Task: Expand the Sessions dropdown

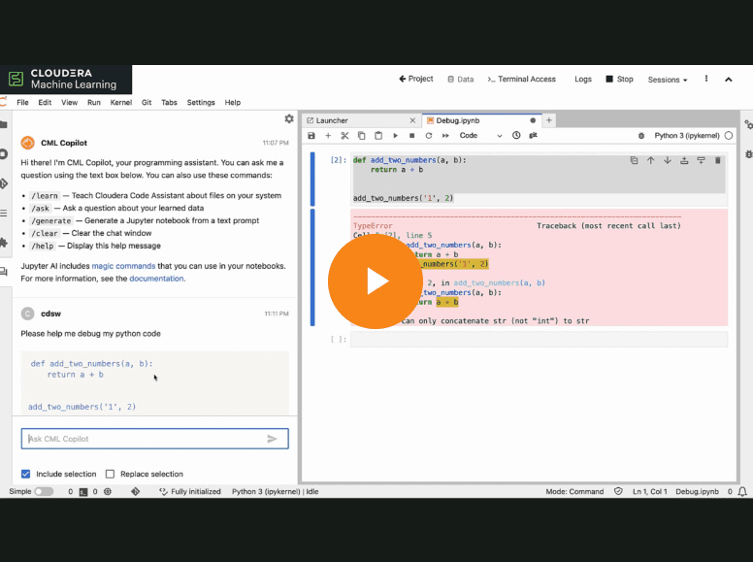Action: (668, 80)
